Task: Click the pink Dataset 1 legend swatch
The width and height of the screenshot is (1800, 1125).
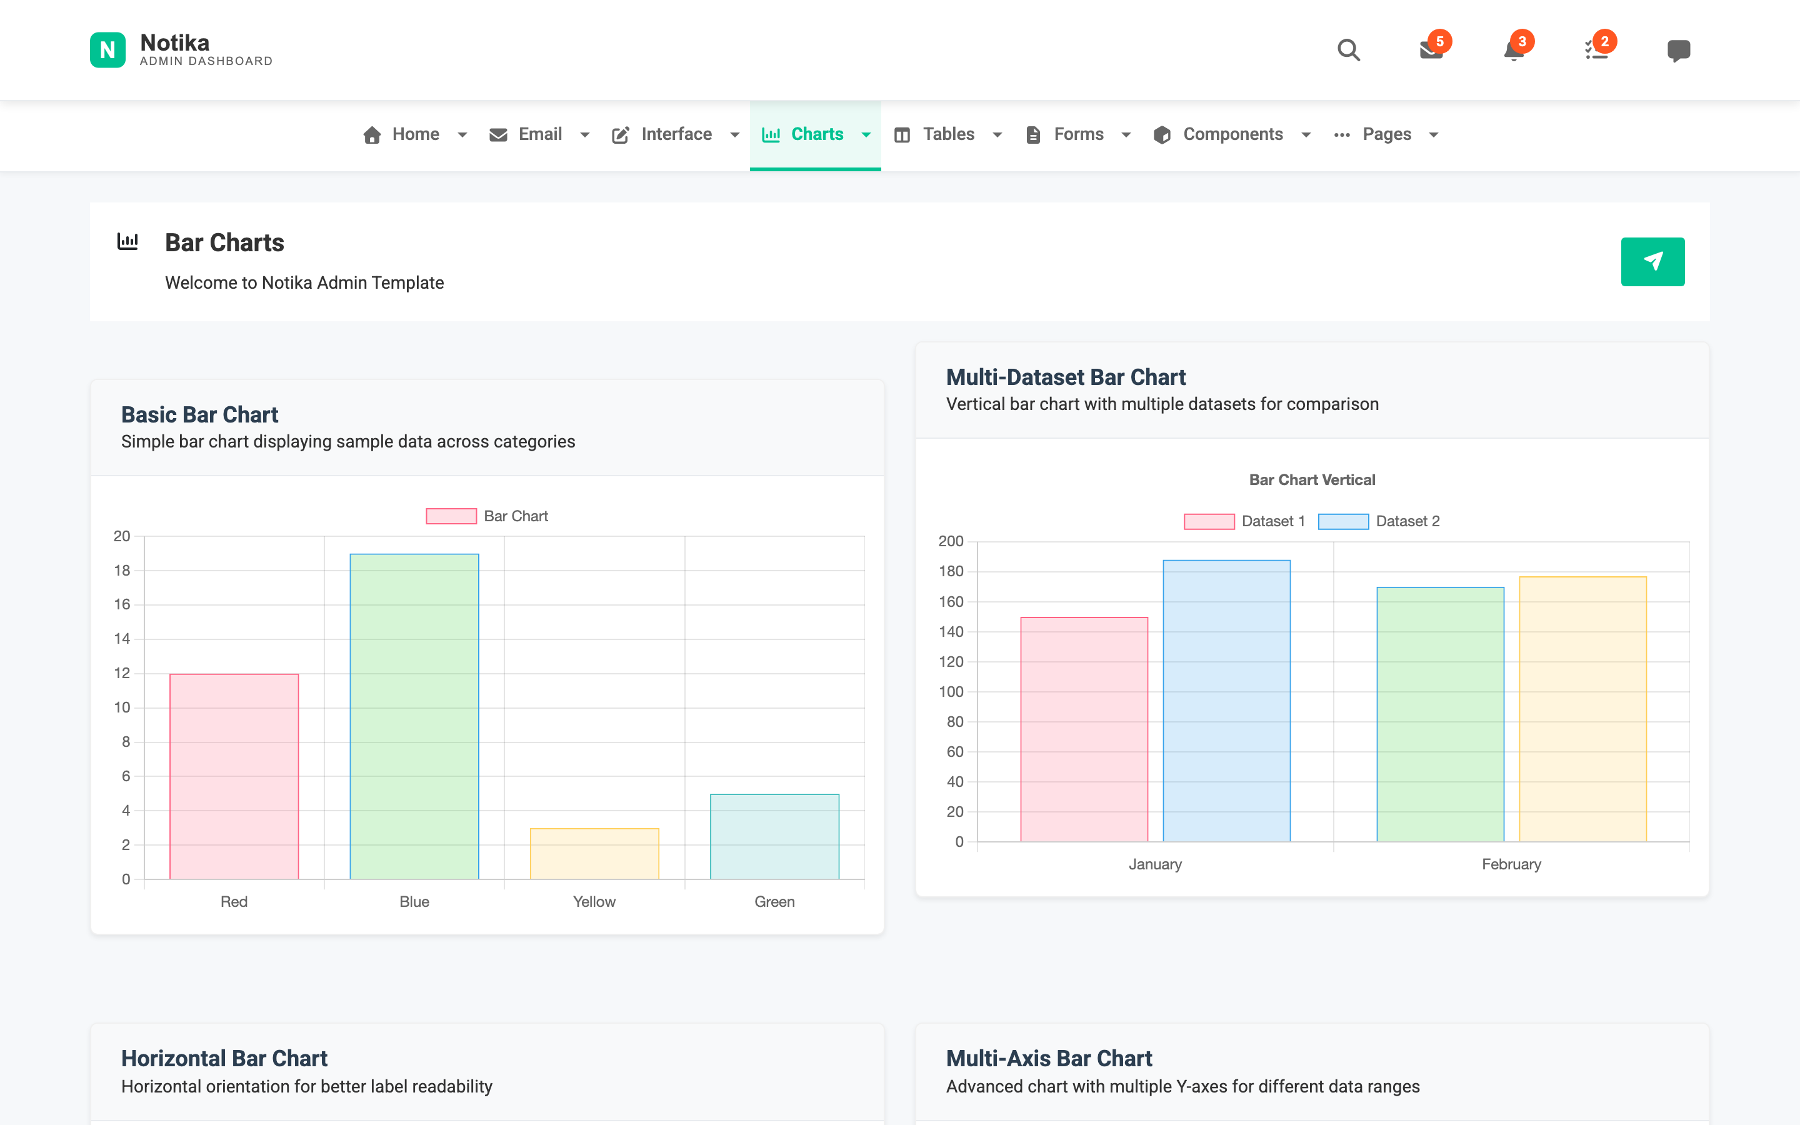Action: click(x=1209, y=521)
